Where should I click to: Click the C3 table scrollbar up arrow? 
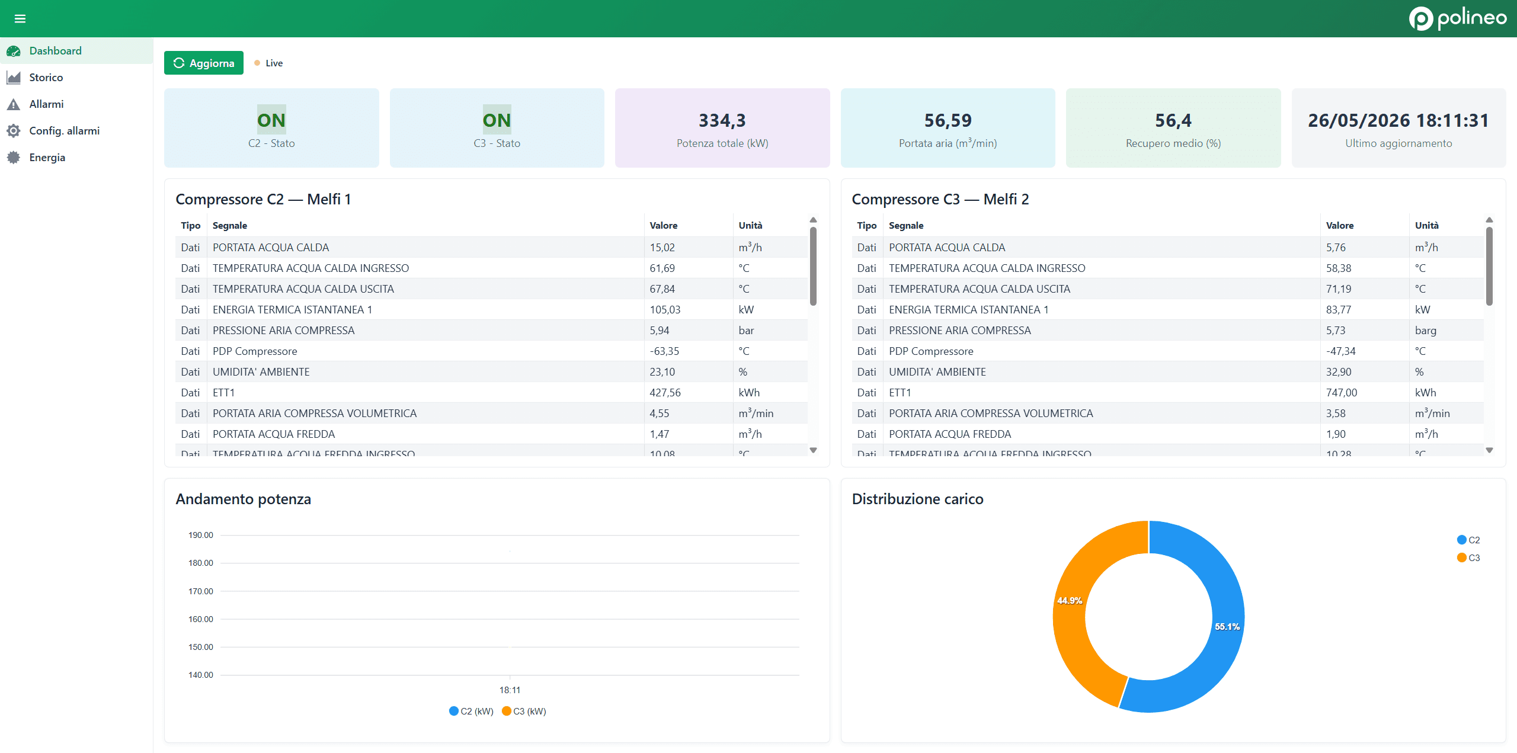tap(1489, 220)
